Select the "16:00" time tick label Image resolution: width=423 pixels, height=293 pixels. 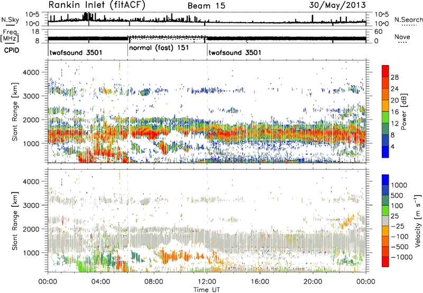click(260, 282)
